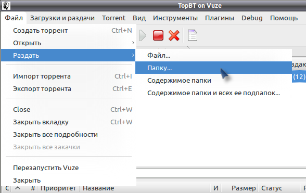The height and width of the screenshot is (193, 306).
Task: Choose Закрыть вкладку menu entry
Action: [68, 122]
